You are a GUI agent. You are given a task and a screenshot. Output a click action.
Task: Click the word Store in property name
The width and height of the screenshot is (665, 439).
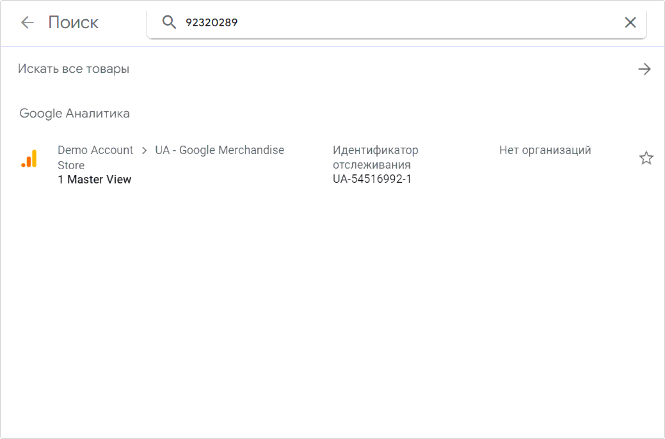point(71,165)
